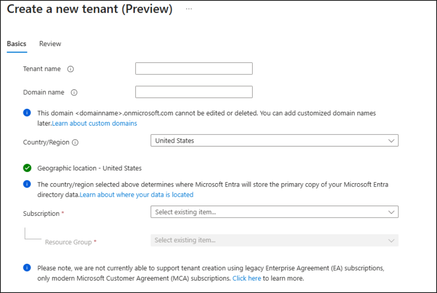
Task: Select the Basics tab
Action: pos(17,44)
